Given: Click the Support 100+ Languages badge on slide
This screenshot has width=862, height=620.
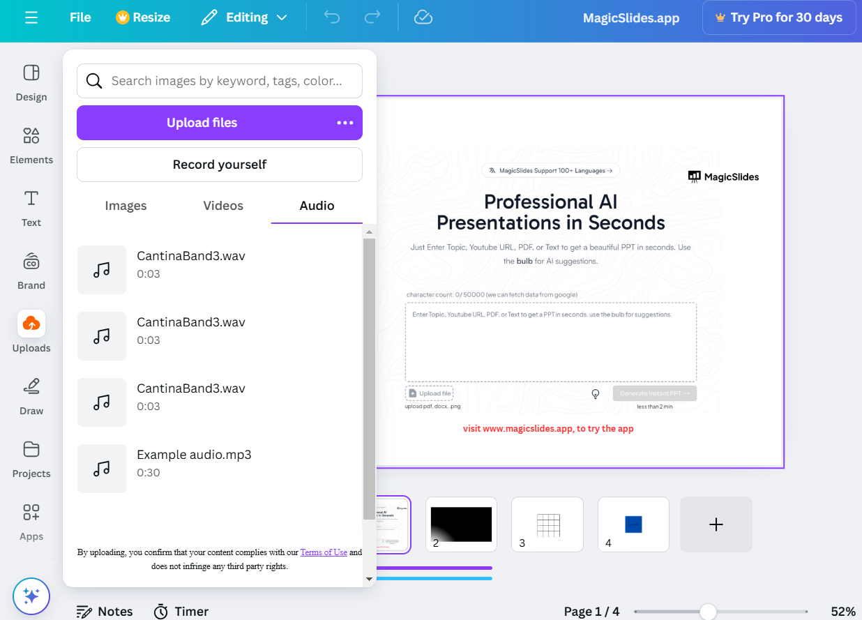Looking at the screenshot, I should tap(551, 170).
